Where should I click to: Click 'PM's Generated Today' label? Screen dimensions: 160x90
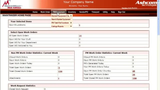coord(94,63)
